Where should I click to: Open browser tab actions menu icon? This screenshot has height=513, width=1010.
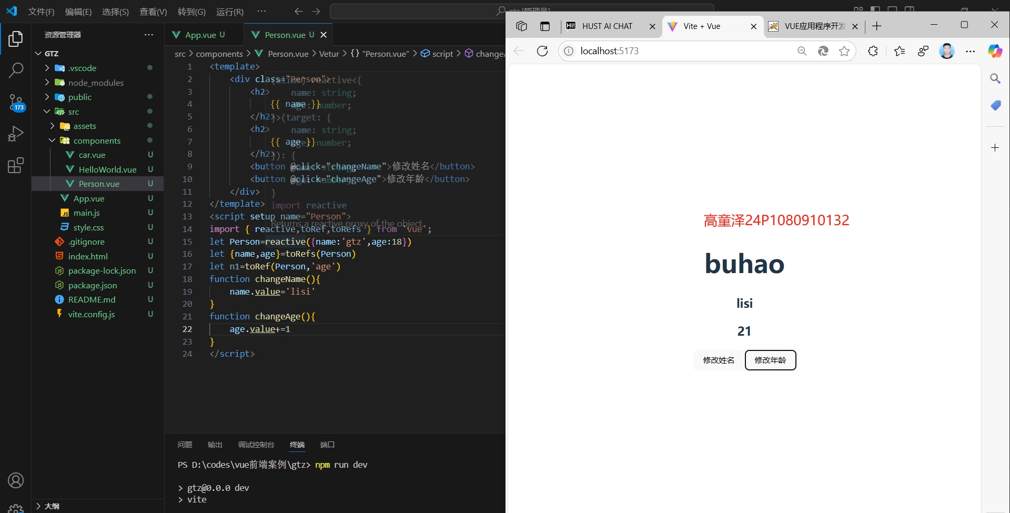pos(545,26)
